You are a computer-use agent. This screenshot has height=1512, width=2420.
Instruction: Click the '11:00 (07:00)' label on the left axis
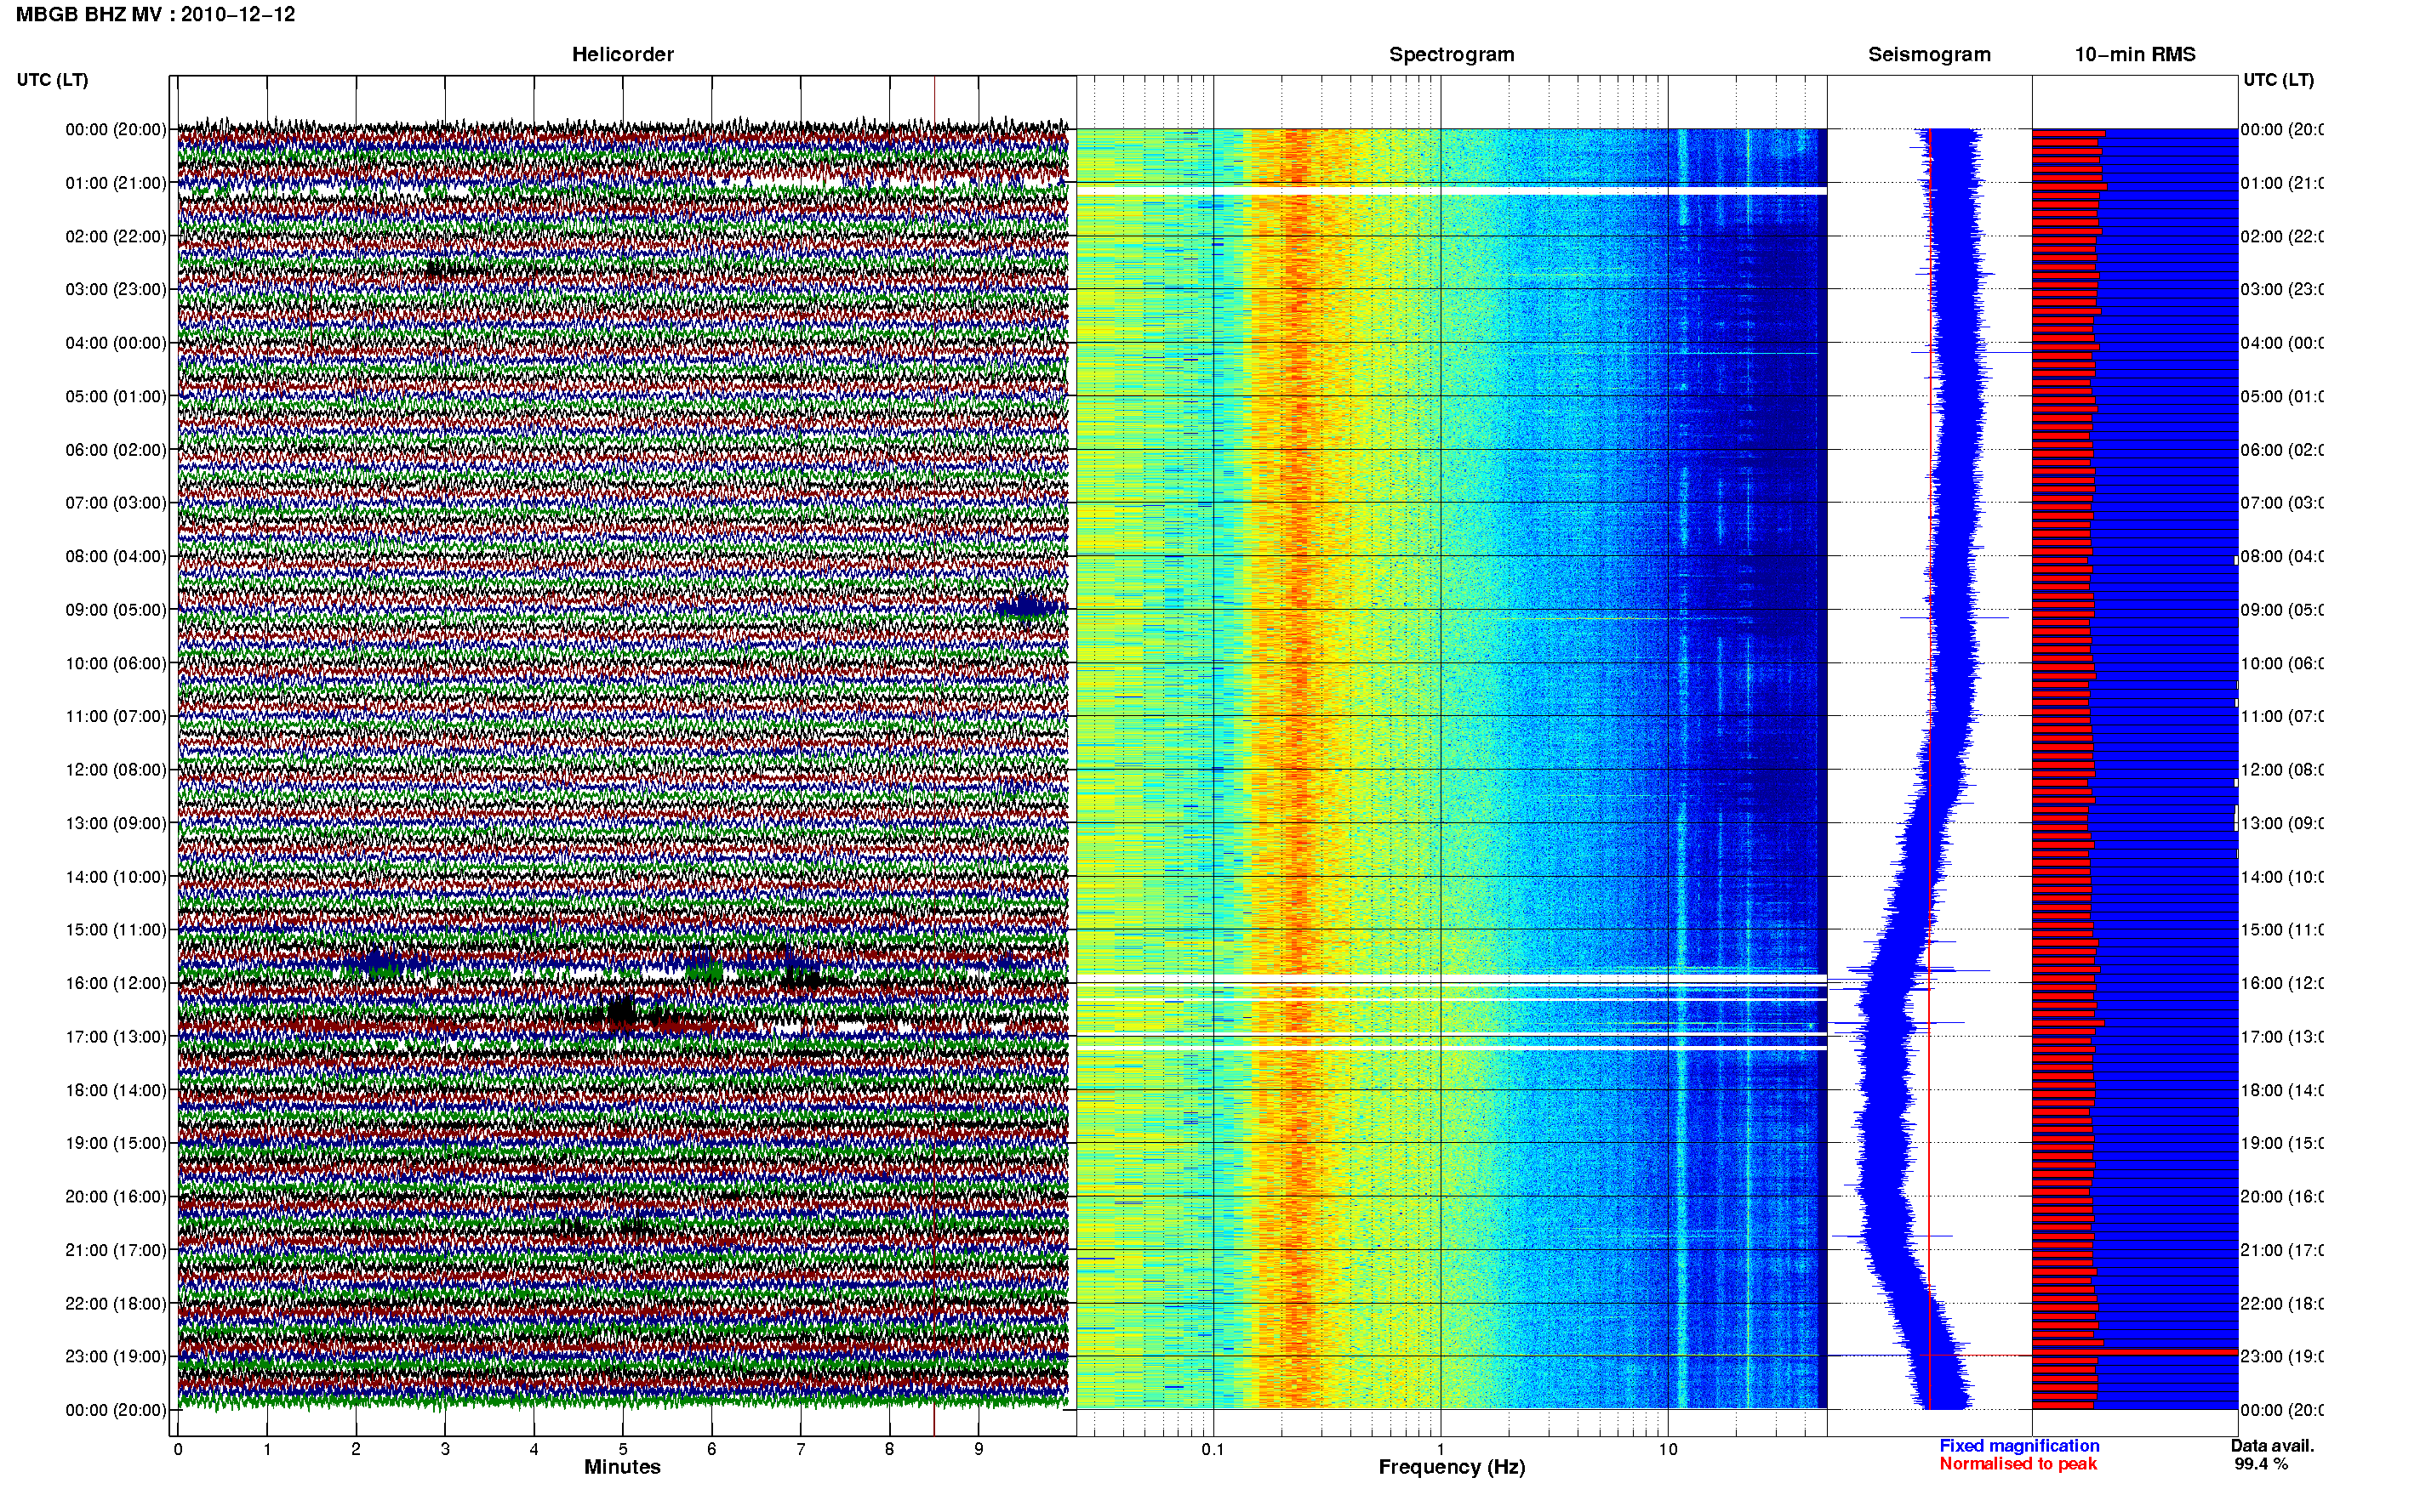(116, 716)
